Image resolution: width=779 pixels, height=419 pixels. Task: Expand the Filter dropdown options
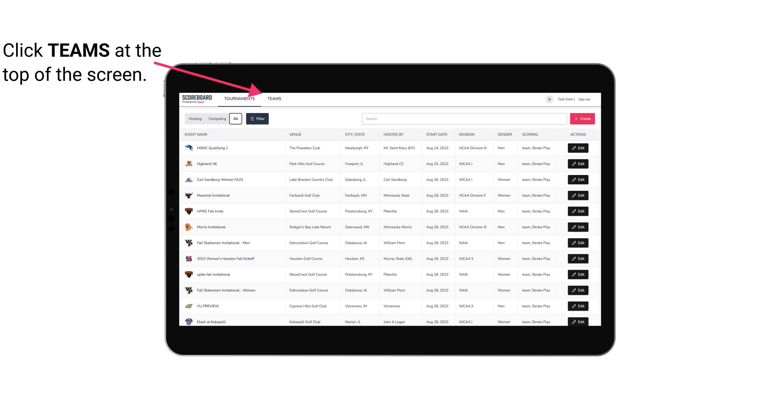point(257,119)
